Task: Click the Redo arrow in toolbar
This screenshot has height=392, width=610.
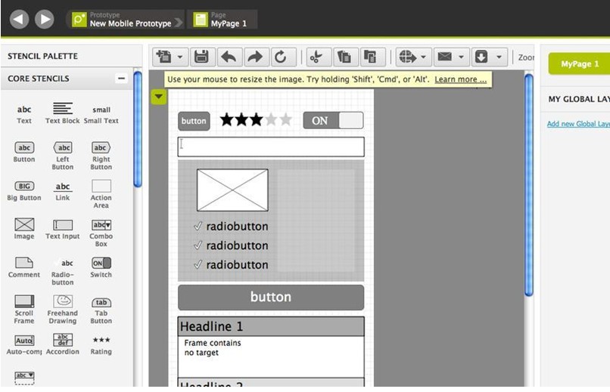Action: (254, 57)
